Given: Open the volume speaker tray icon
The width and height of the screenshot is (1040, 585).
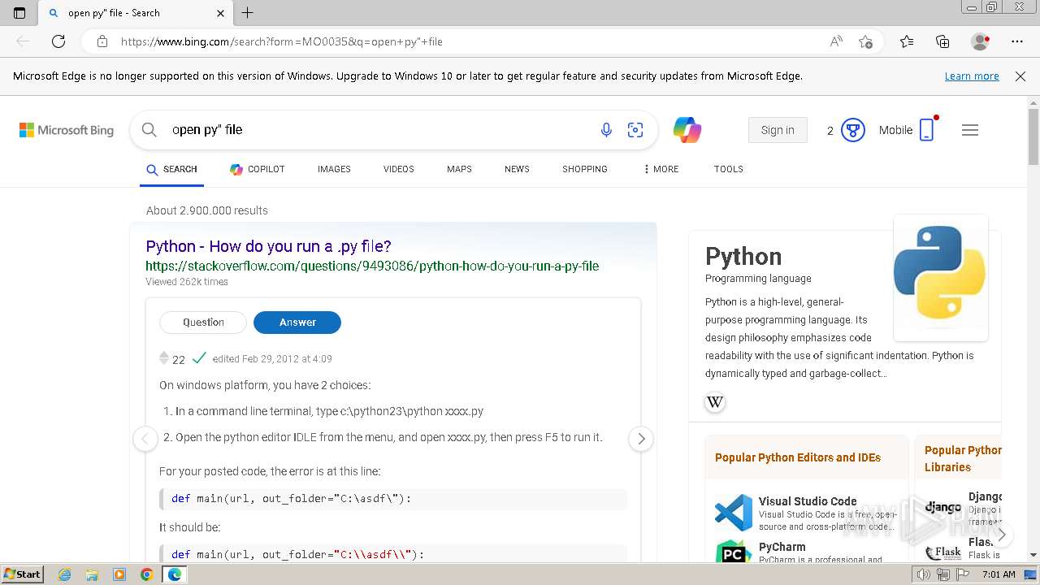Looking at the screenshot, I should (x=924, y=574).
